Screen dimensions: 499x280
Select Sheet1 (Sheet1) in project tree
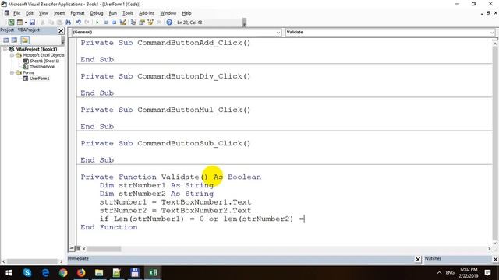tap(44, 61)
